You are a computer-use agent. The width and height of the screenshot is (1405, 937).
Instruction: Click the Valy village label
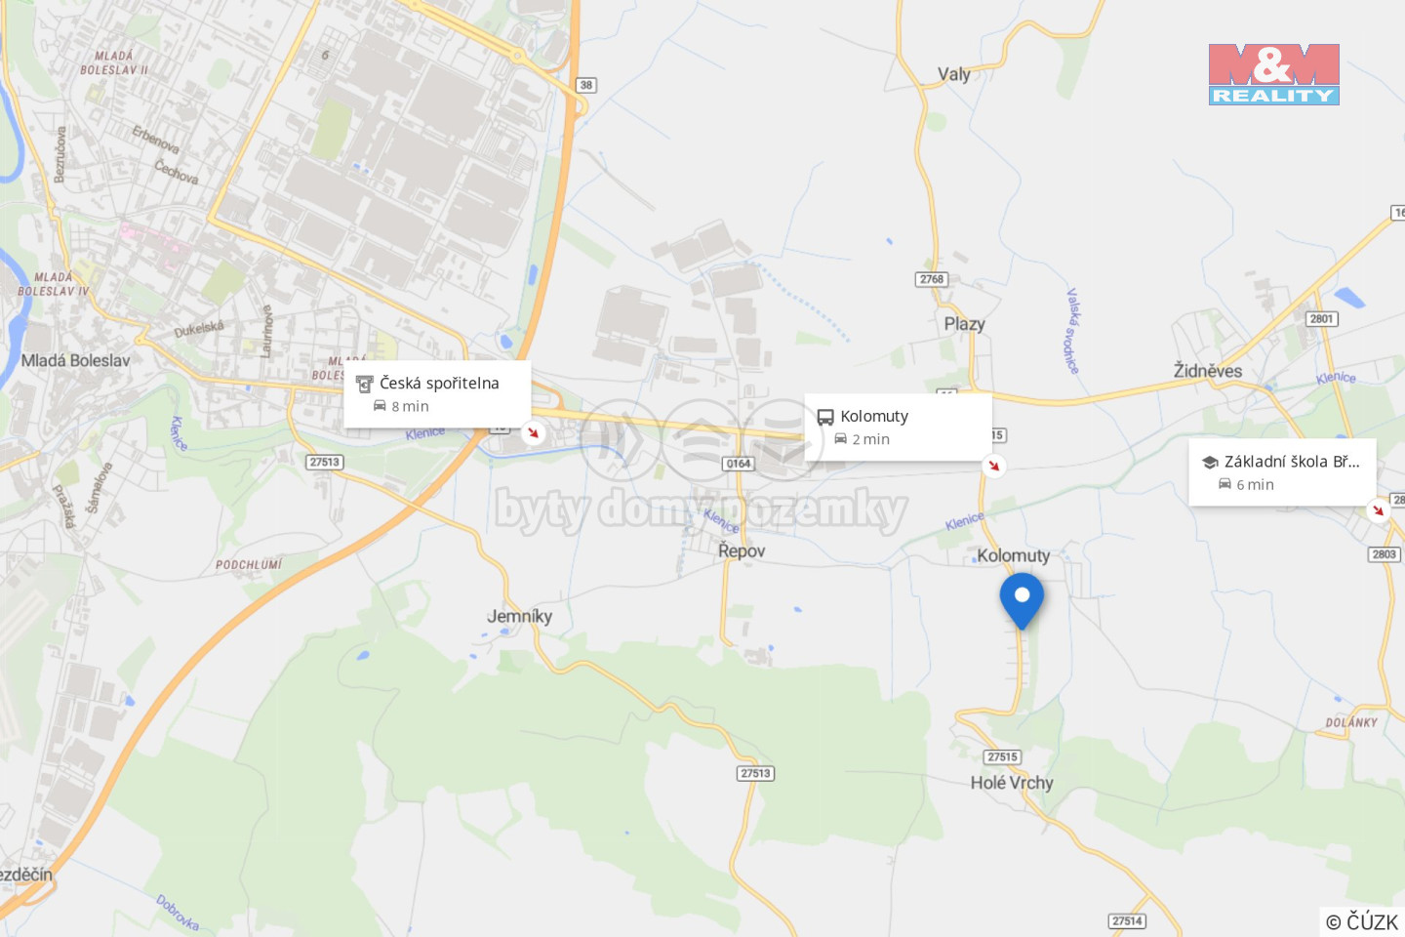(x=954, y=74)
